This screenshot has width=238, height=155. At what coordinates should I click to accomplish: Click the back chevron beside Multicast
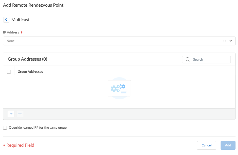point(6,20)
